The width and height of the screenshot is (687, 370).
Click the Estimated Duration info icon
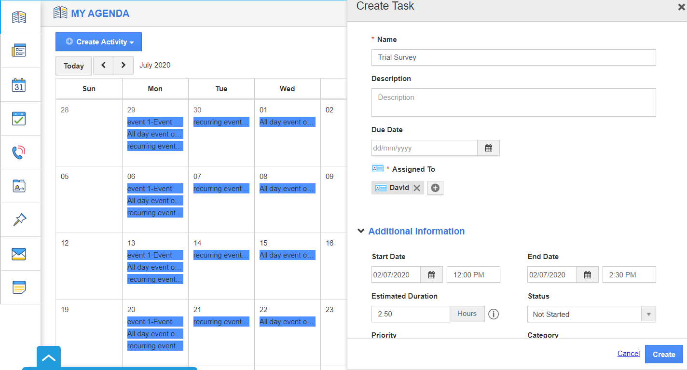click(493, 314)
